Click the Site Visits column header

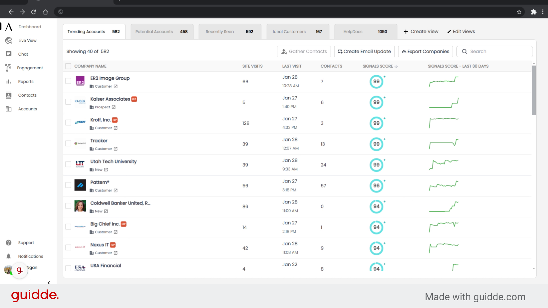pyautogui.click(x=252, y=66)
